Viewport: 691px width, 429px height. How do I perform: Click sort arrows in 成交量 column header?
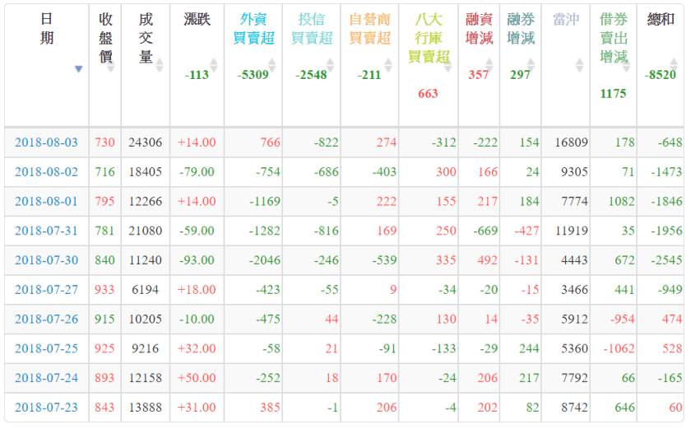click(x=160, y=64)
